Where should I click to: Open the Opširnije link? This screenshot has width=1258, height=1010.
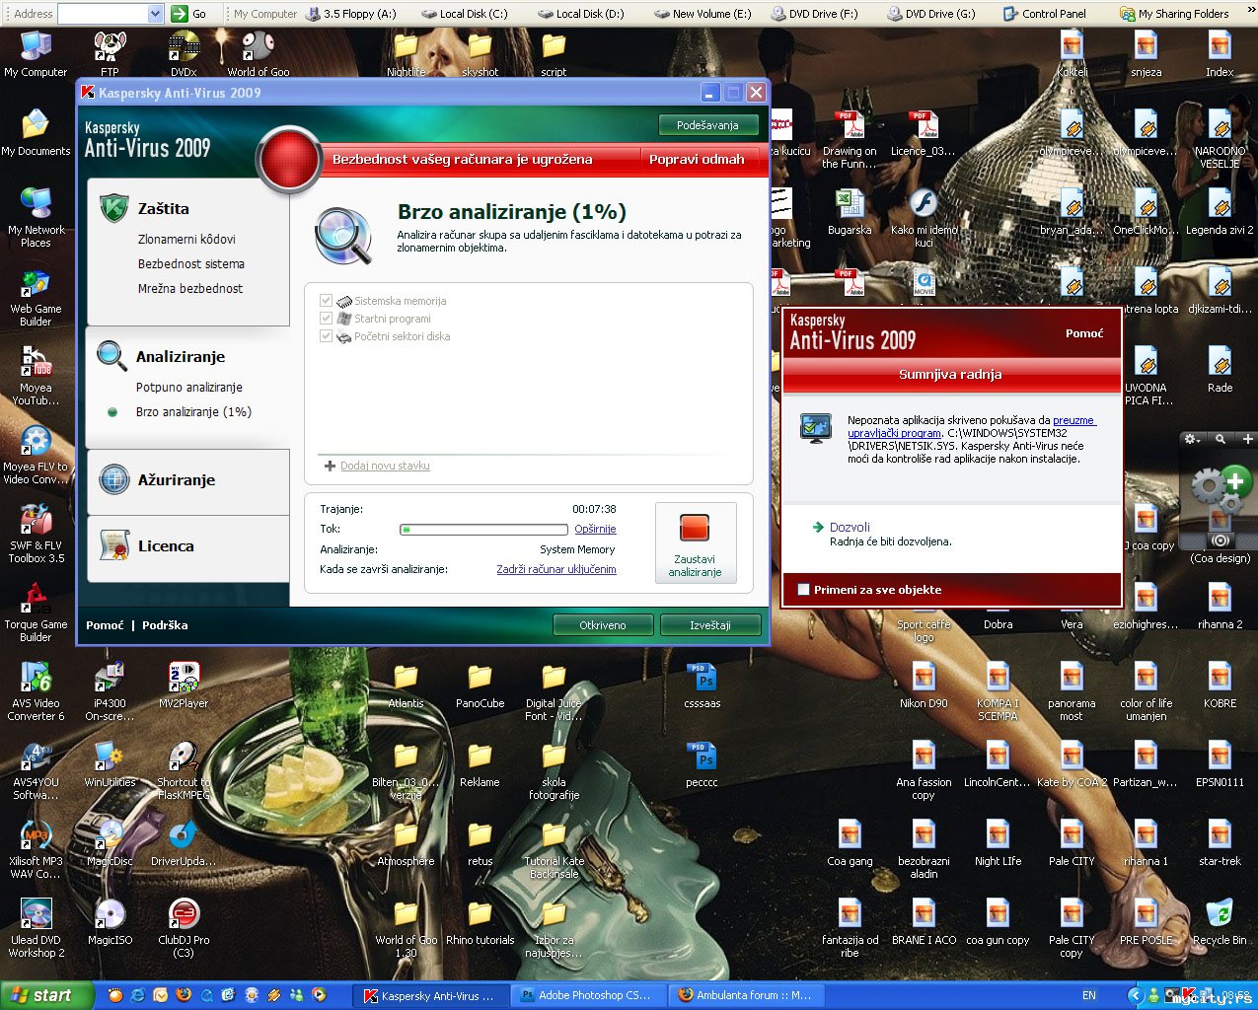click(x=595, y=529)
